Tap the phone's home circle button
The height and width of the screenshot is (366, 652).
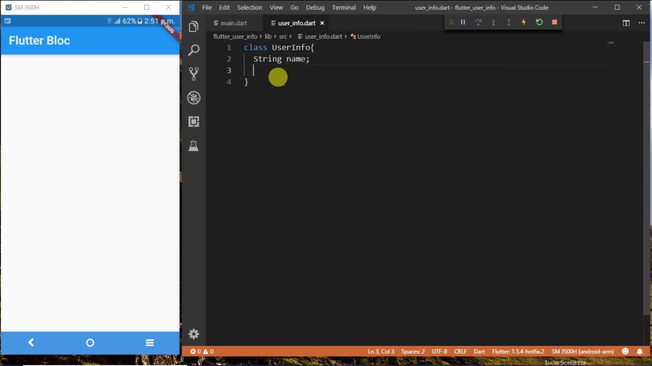pyautogui.click(x=90, y=343)
